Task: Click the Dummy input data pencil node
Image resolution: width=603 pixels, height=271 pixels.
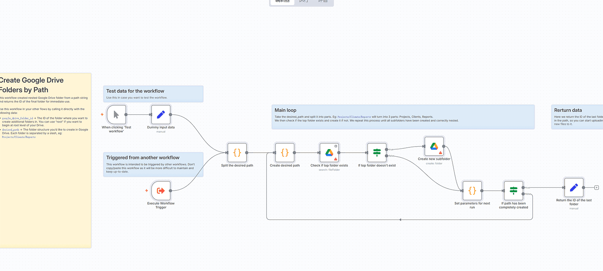Action: [x=161, y=115]
